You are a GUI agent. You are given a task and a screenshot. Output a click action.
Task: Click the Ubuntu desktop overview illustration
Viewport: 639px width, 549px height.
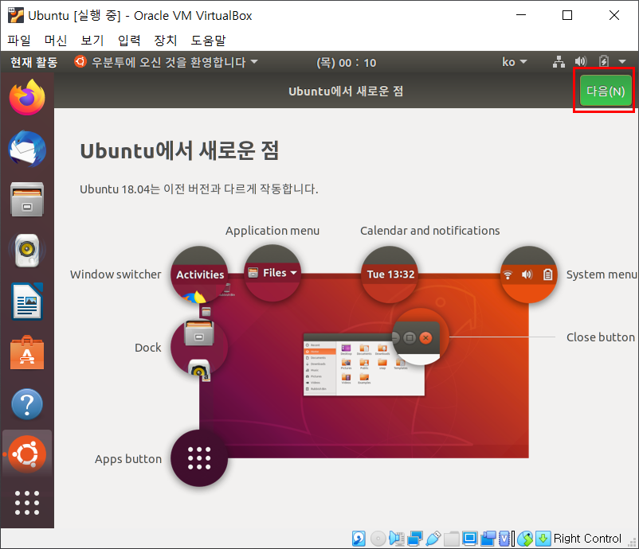point(364,365)
